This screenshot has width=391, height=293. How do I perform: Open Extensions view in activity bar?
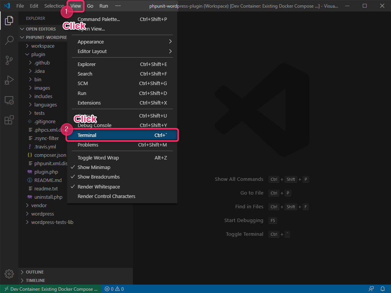pos(9,120)
